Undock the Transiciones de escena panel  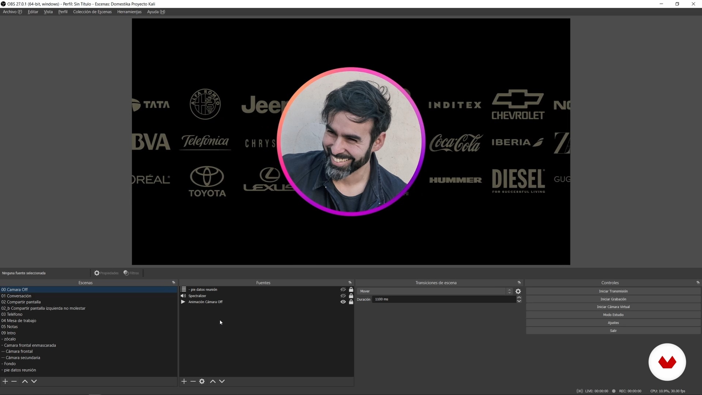click(x=519, y=282)
